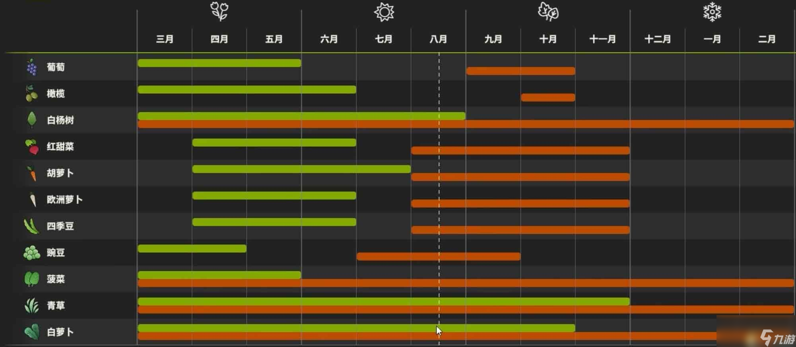The image size is (796, 347).
Task: Click the spinach green planting bar
Action: [x=219, y=275]
